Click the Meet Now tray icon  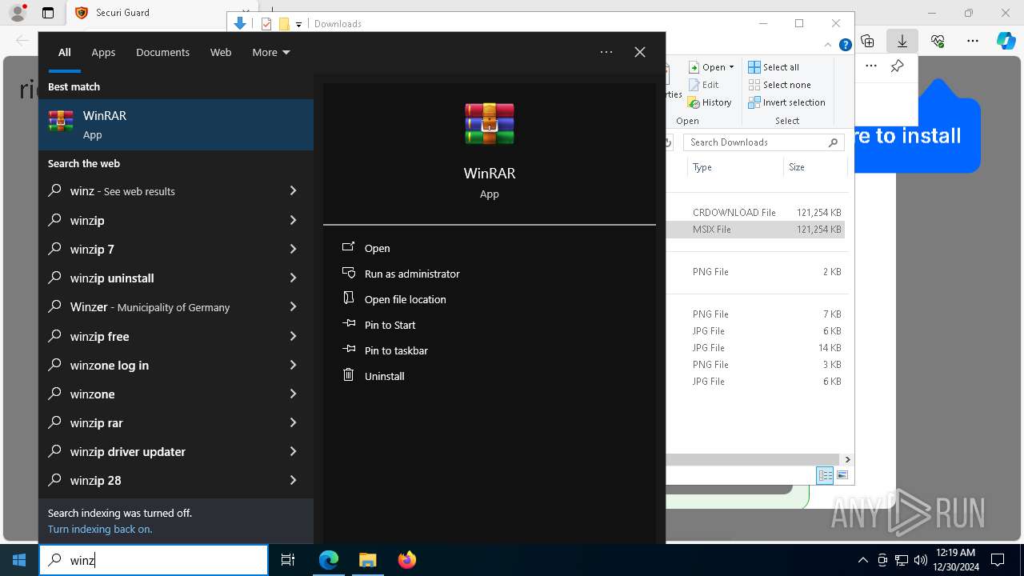point(882,560)
